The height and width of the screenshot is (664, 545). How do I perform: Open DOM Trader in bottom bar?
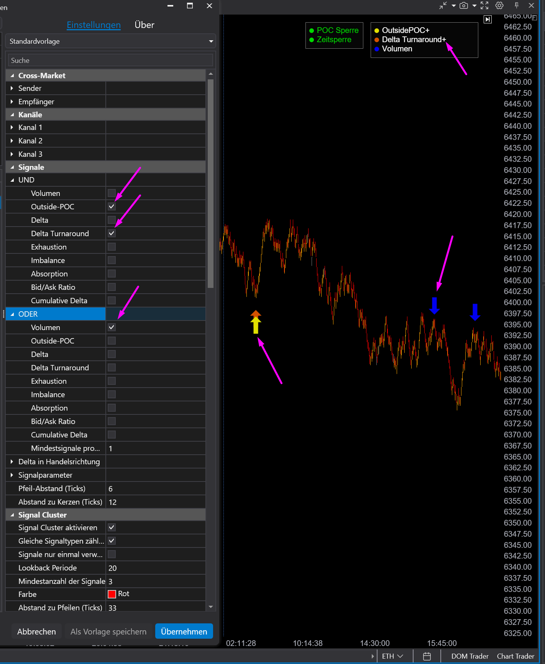(x=470, y=656)
